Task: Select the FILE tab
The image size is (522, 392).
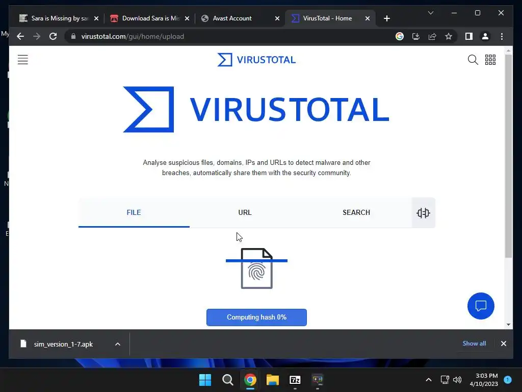Action: point(134,212)
